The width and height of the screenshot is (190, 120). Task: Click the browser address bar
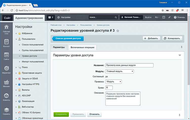pos(88,10)
